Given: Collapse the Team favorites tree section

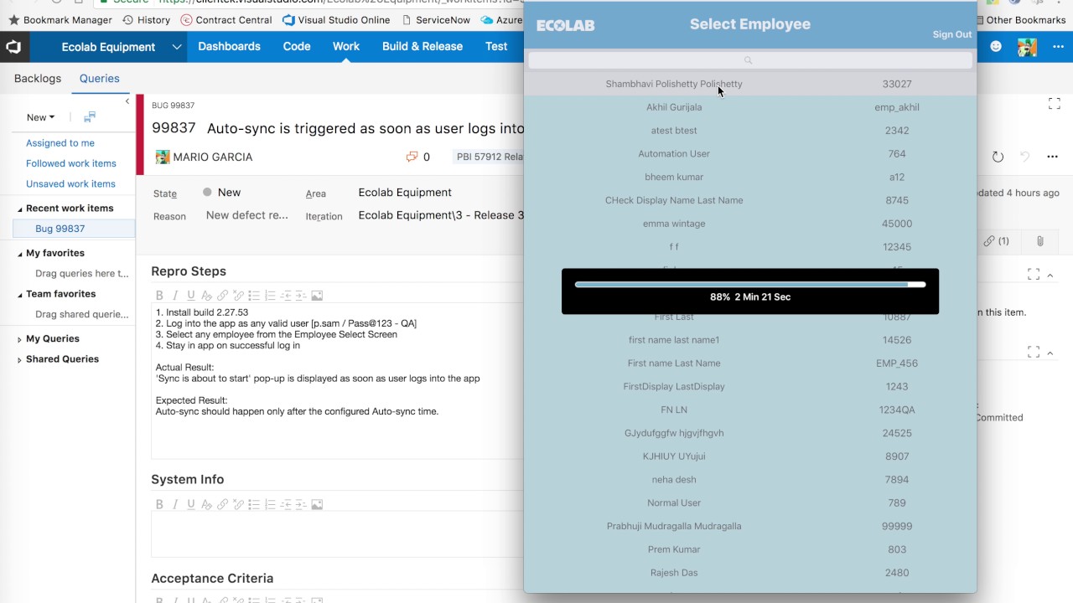Looking at the screenshot, I should (20, 295).
